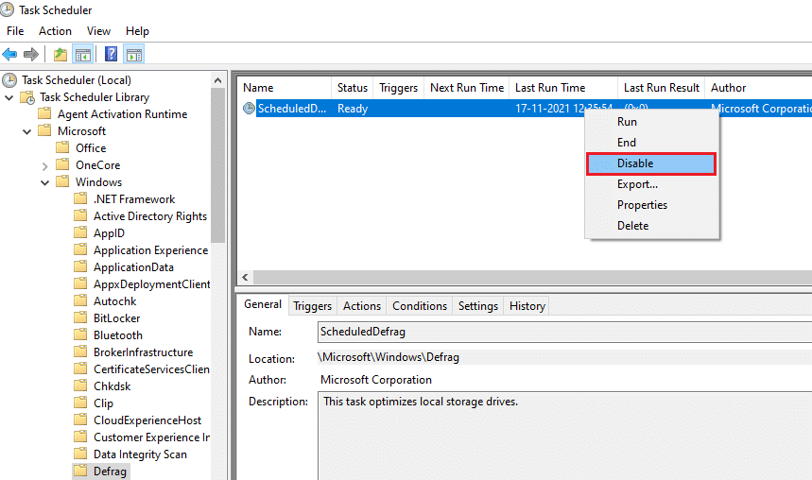812x480 pixels.
Task: Sort by the Next Run Time column header
Action: [x=467, y=88]
